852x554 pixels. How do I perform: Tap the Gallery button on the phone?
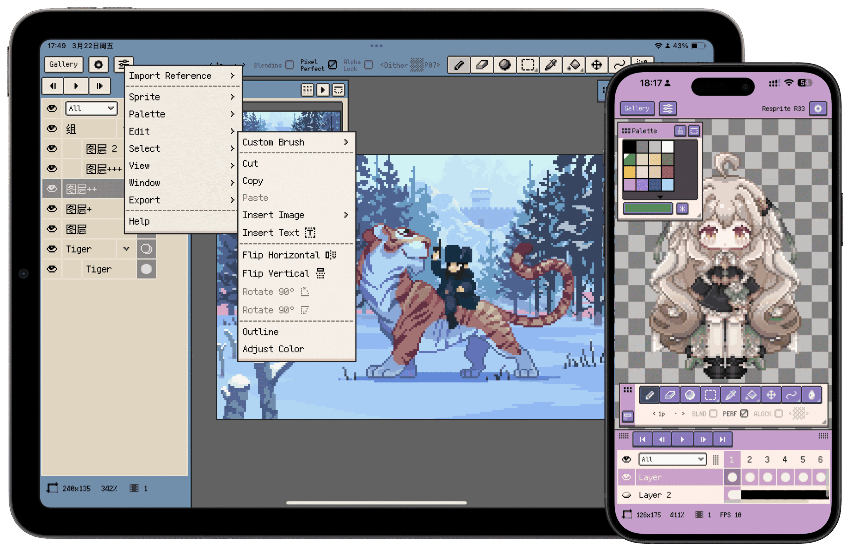click(x=636, y=108)
